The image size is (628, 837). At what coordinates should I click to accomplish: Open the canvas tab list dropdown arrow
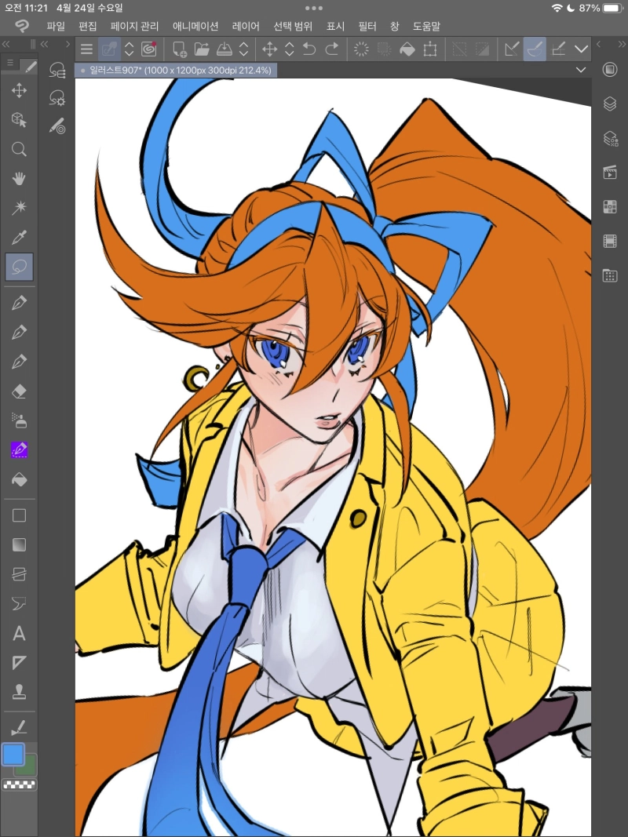581,70
